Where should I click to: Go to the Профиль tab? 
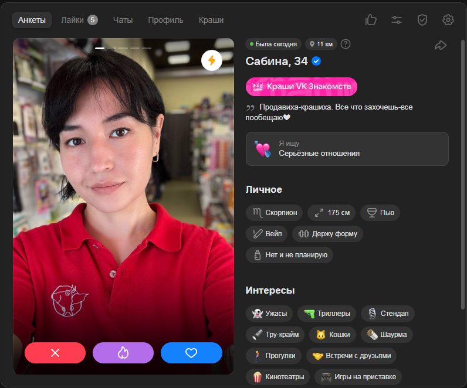pyautogui.click(x=165, y=20)
